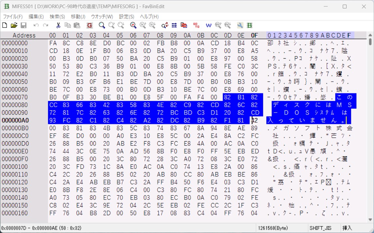This screenshot has width=374, height=233.
Task: Click the Open file folder icon
Action: (14, 25)
